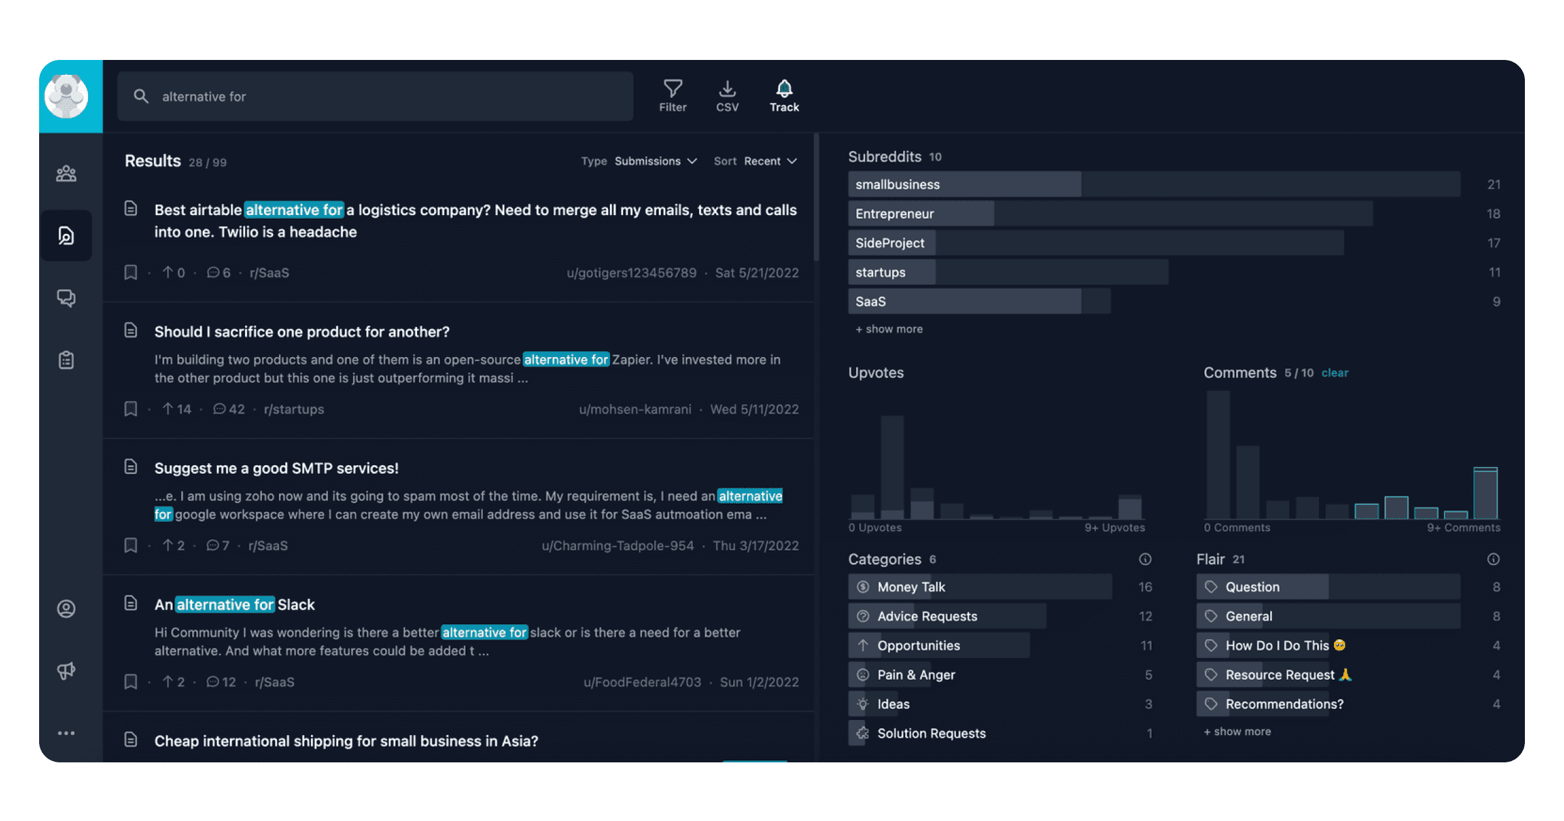Click the 9+ Comments histogram bar
The width and height of the screenshot is (1564, 821).
click(1485, 493)
